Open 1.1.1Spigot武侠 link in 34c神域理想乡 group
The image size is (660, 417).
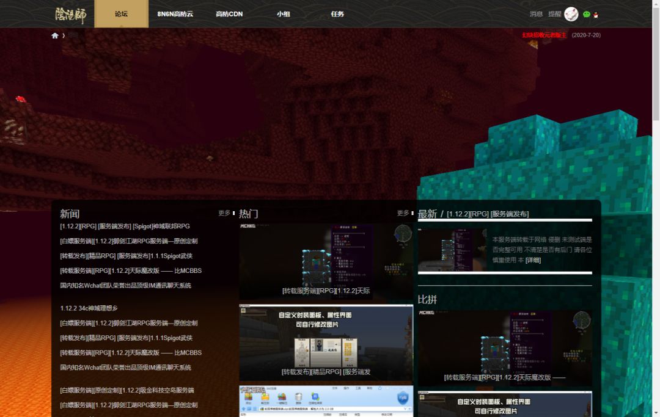(127, 338)
